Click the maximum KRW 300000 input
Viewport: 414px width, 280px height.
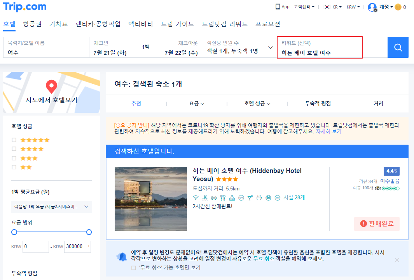click(78, 247)
